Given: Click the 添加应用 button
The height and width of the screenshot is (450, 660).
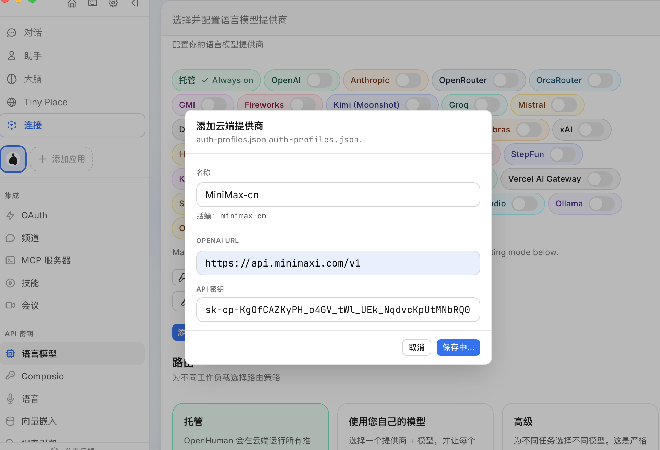Looking at the screenshot, I should [x=61, y=159].
